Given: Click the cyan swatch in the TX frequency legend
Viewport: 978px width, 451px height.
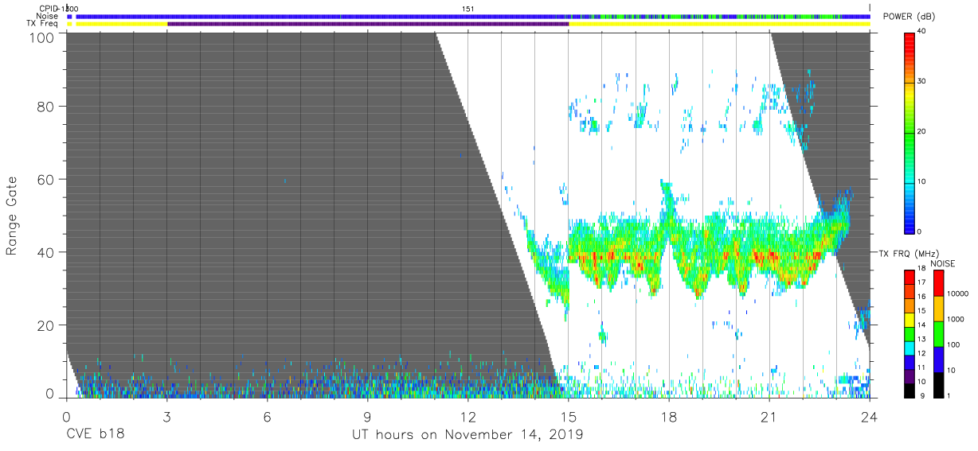Looking at the screenshot, I should point(909,348).
